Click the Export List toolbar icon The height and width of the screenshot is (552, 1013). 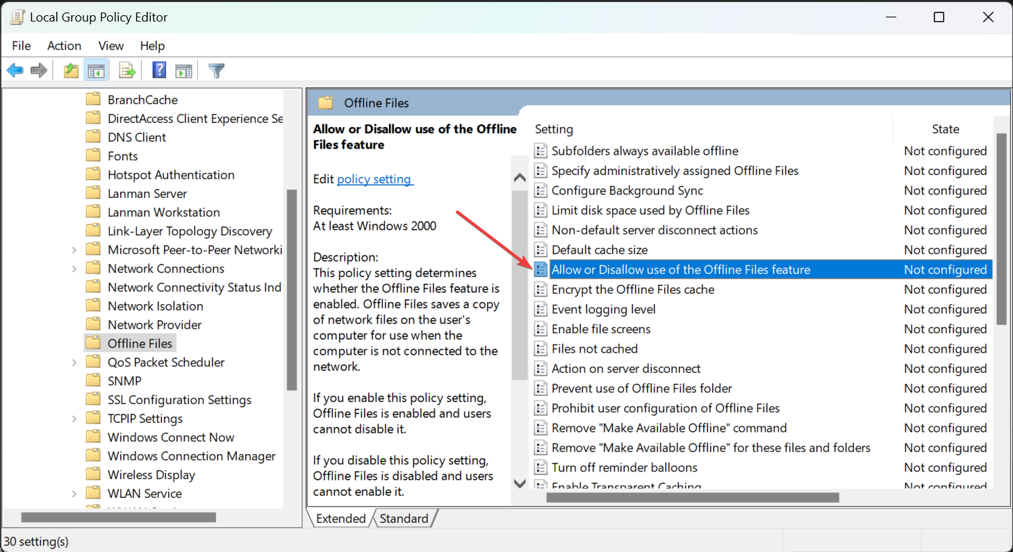pyautogui.click(x=126, y=70)
